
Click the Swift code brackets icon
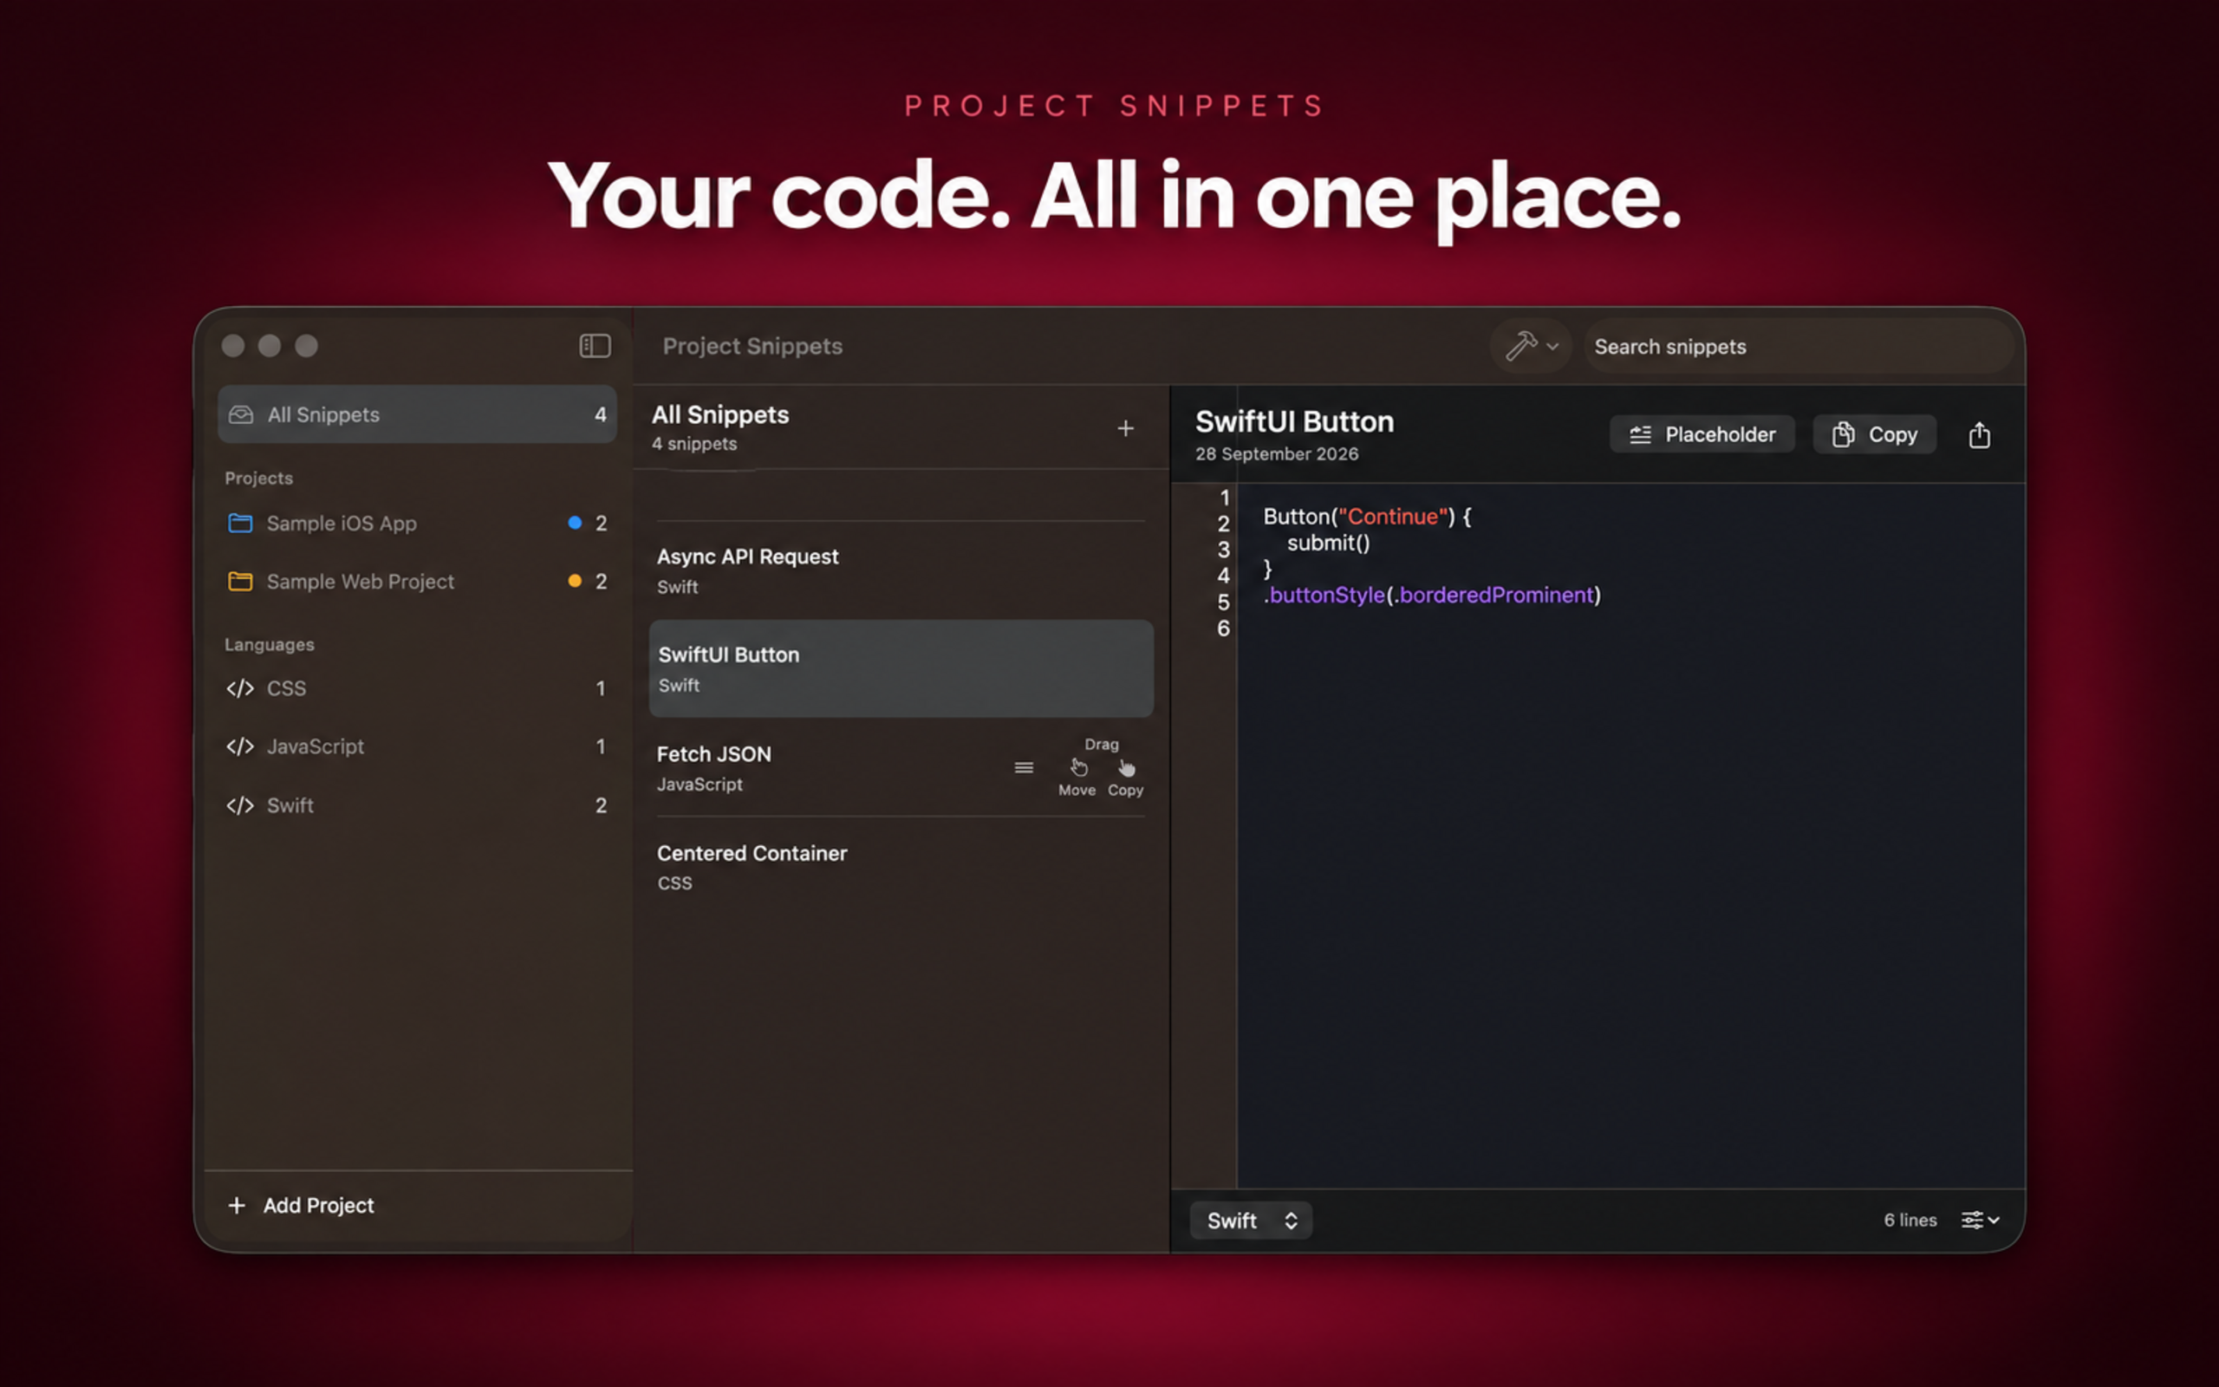pyautogui.click(x=240, y=805)
